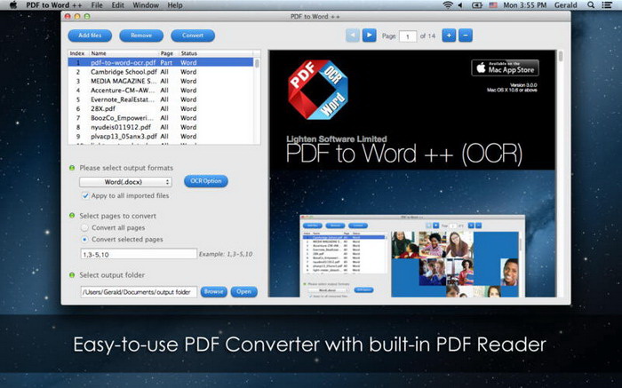622x388 pixels.
Task: Toggle Apply to all imported files
Action: click(85, 196)
